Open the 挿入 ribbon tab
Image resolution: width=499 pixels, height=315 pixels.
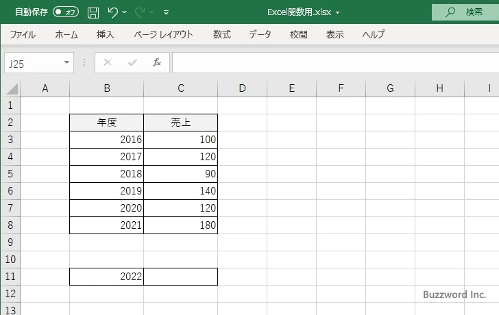click(x=105, y=34)
